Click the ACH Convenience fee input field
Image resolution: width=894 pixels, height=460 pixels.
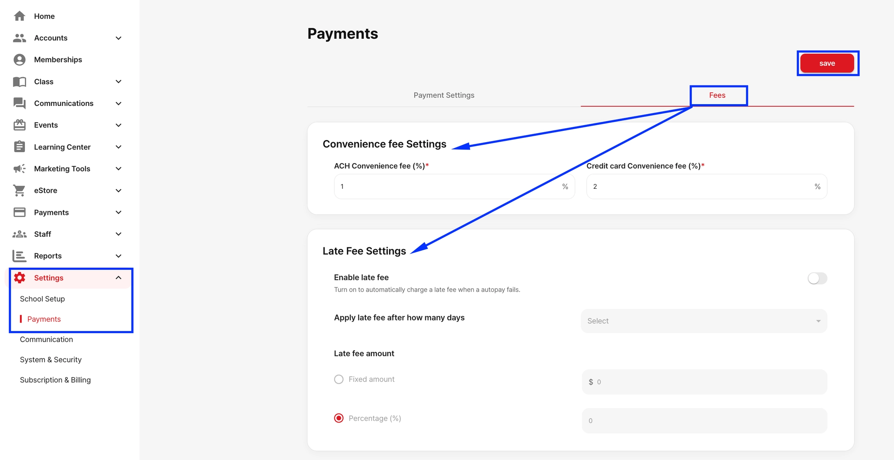pos(454,186)
